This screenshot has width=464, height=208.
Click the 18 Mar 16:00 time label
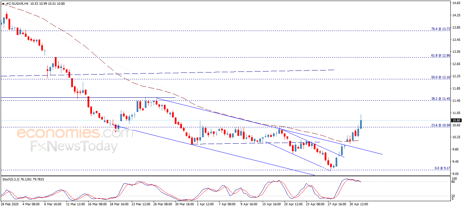119,204
